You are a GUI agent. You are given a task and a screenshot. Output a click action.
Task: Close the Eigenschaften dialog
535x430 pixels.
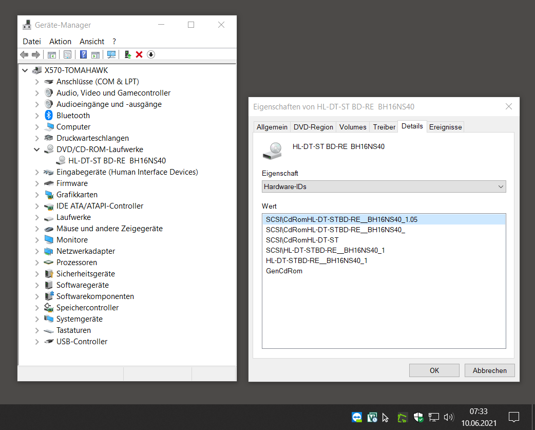click(x=509, y=106)
